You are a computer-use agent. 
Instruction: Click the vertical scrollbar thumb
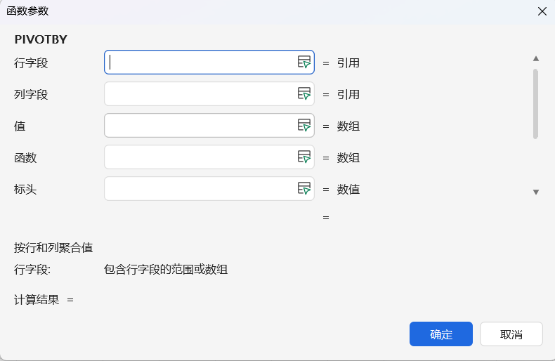(535, 103)
